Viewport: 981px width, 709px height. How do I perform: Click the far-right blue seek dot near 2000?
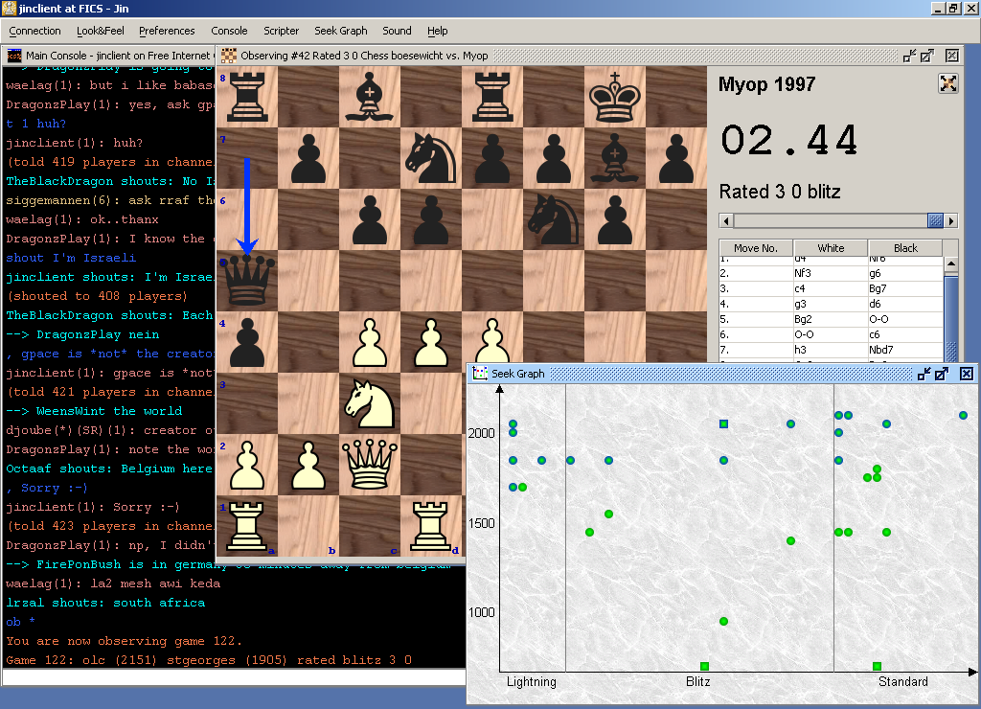tap(963, 415)
